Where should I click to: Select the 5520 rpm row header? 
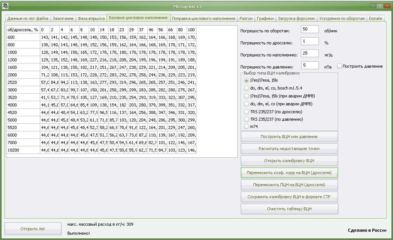coord(23,128)
